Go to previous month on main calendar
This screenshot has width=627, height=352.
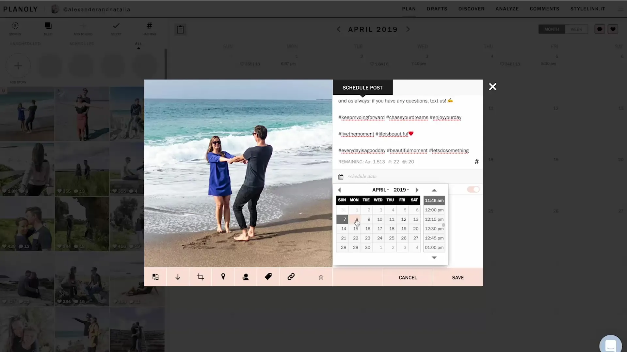[x=339, y=29]
